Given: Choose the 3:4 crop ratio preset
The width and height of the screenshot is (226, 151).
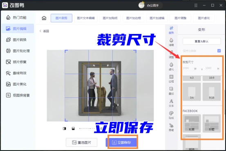Looking at the screenshot, I should [192, 92].
